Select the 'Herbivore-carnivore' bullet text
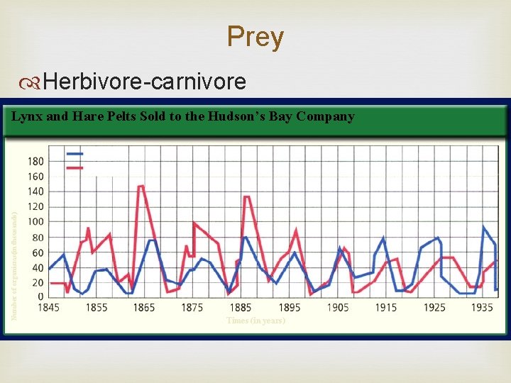Image resolution: width=511 pixels, height=383 pixels. point(144,81)
